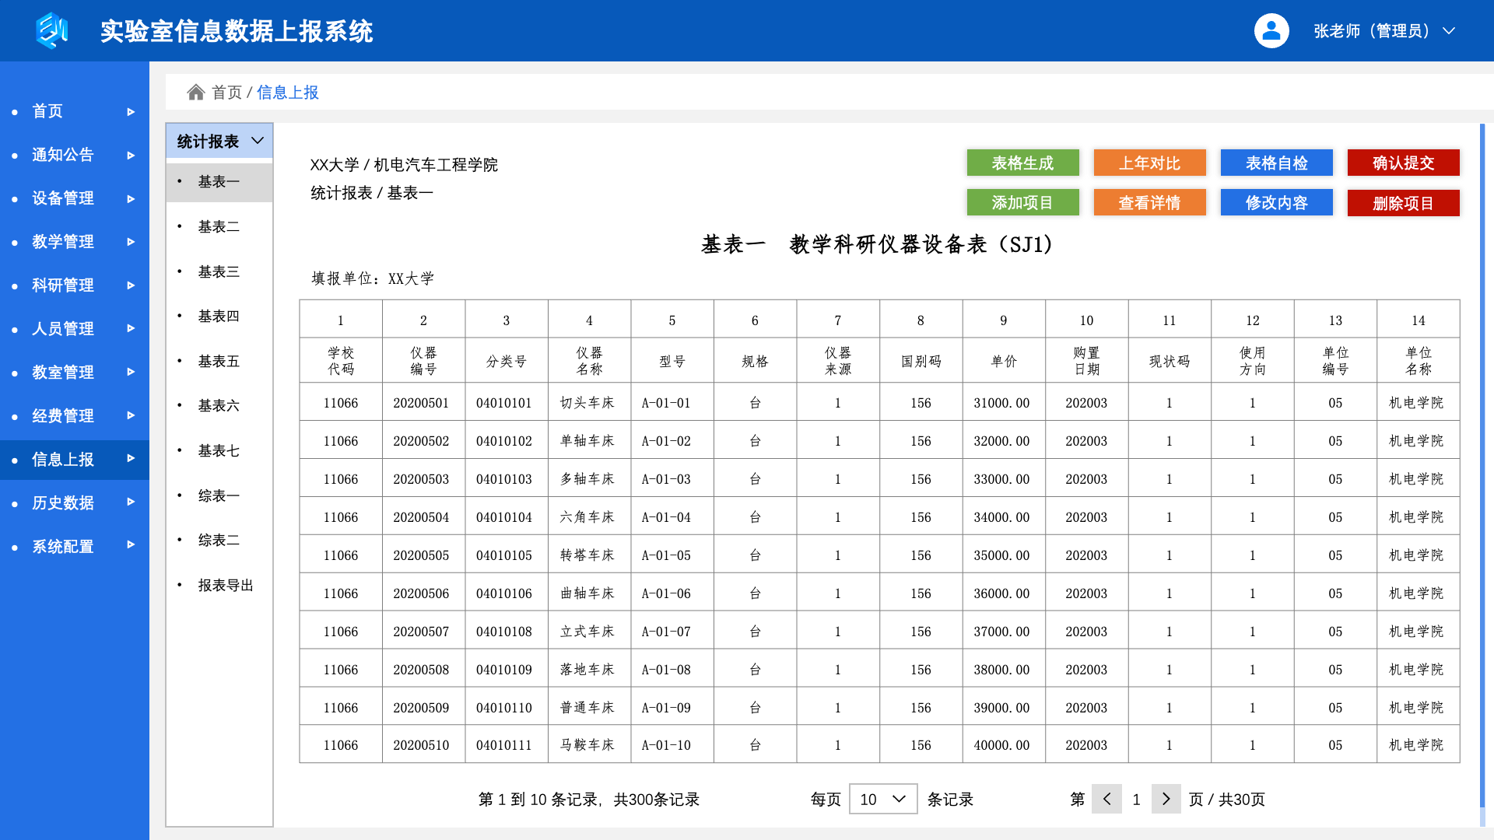Click the arrow beside 历史数据

(131, 502)
